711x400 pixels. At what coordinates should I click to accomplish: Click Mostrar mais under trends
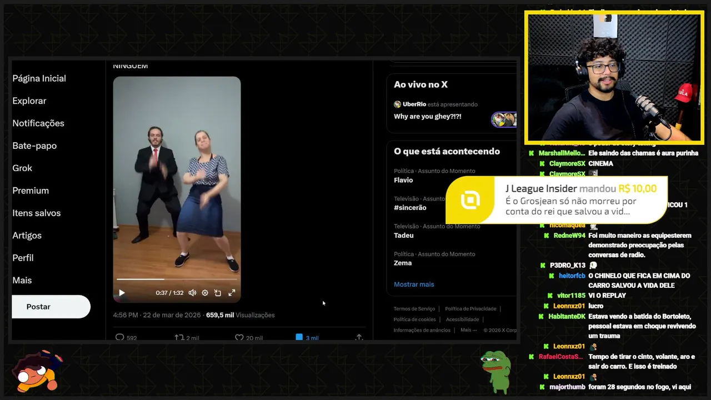coord(414,284)
